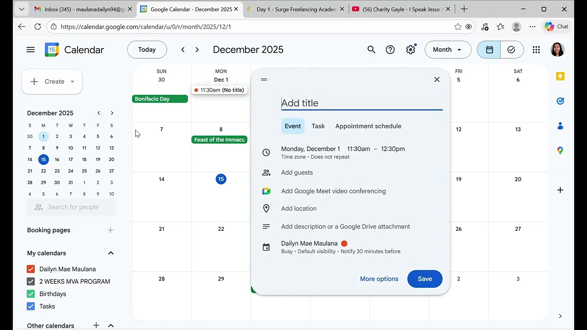Click the Today button
587x330 pixels.
pyautogui.click(x=147, y=49)
